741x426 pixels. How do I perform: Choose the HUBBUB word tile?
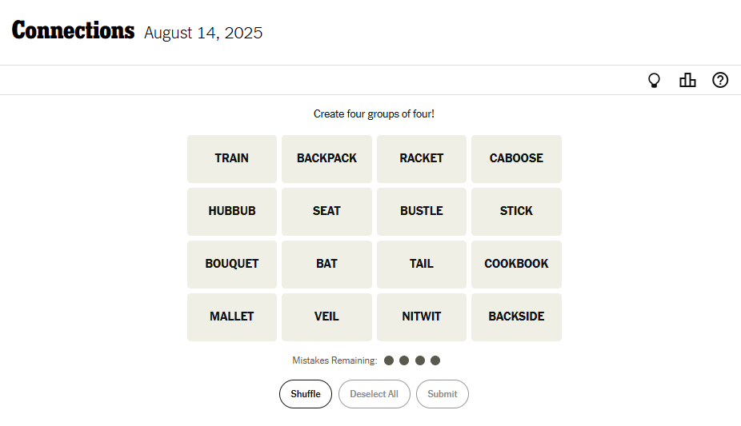[x=232, y=211]
